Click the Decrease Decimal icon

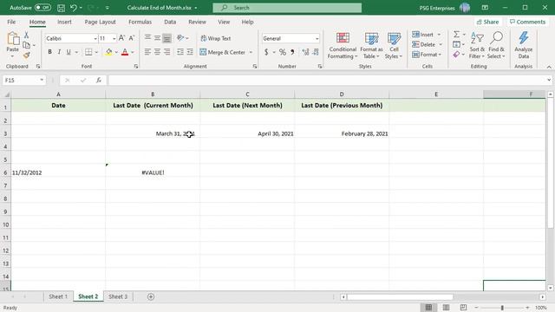pyautogui.click(x=316, y=52)
